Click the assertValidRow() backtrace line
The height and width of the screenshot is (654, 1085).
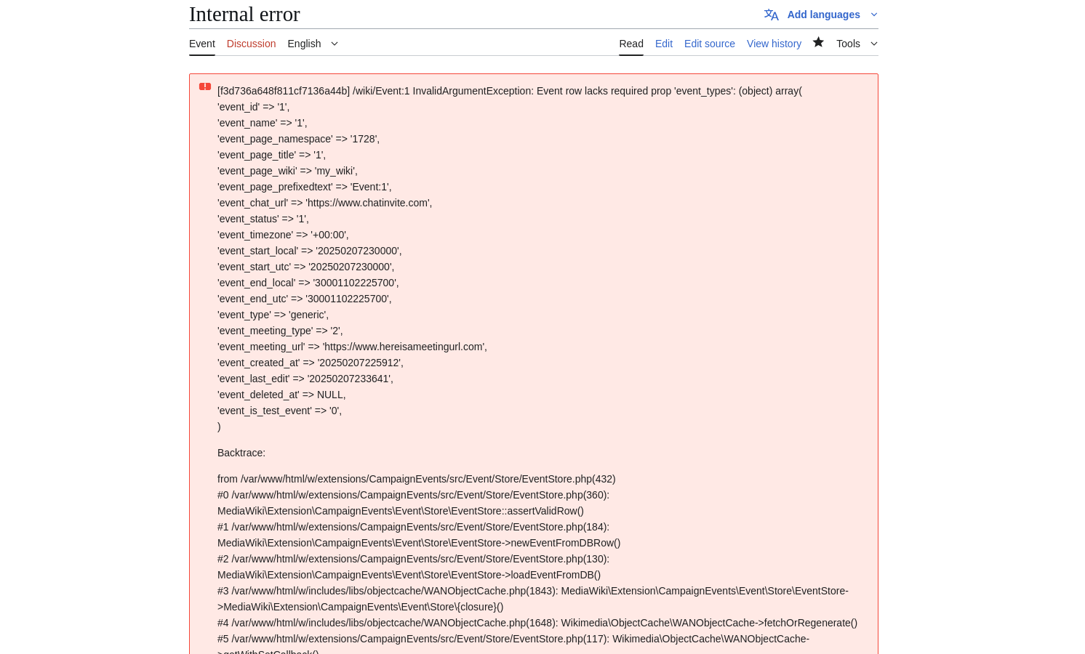click(x=401, y=511)
